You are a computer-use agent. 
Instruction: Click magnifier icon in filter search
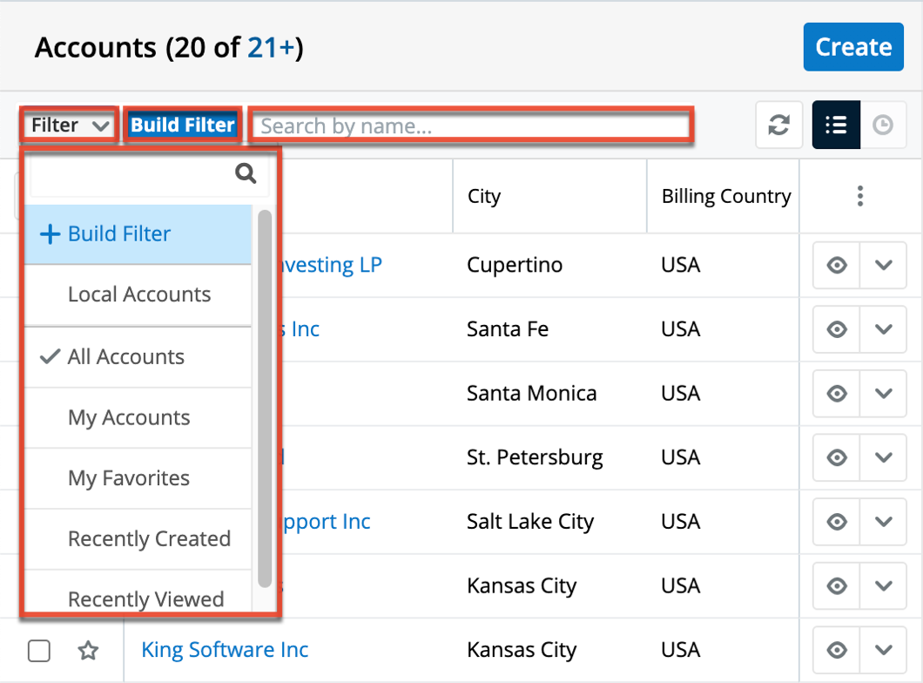pyautogui.click(x=246, y=174)
